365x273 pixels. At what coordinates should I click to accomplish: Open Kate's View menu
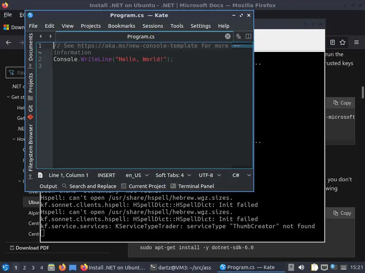click(67, 26)
